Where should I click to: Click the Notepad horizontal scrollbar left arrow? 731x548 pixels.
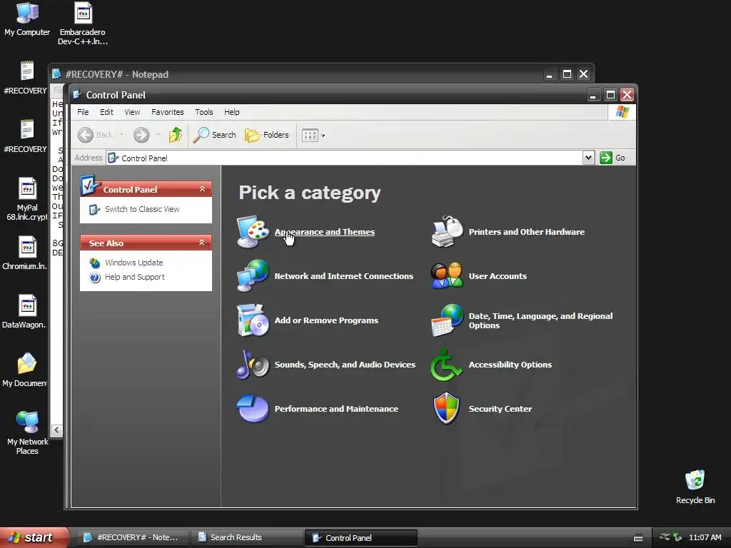(x=57, y=430)
